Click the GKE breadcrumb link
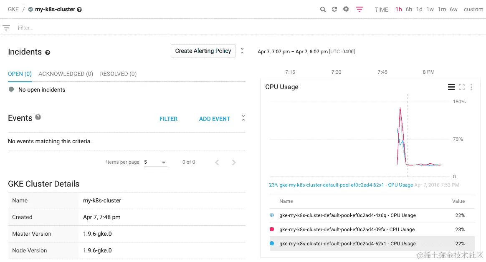Image resolution: width=486 pixels, height=262 pixels. tap(13, 9)
